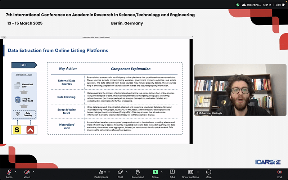Open the View layout menu
288x180 pixels.
point(280,5)
